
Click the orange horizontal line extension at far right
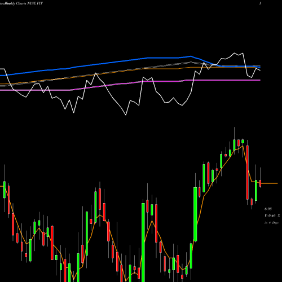[270, 183]
